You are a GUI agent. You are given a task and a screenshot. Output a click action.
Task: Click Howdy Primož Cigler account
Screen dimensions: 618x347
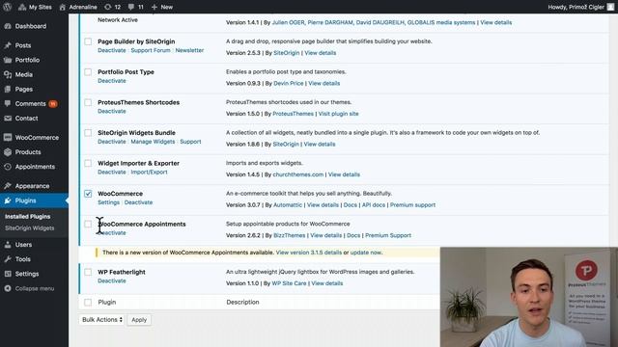[581, 7]
